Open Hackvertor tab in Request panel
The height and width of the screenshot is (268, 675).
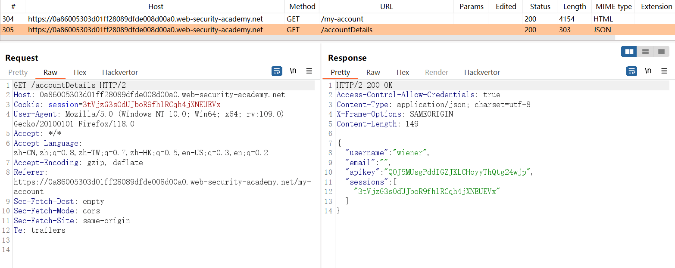[120, 72]
